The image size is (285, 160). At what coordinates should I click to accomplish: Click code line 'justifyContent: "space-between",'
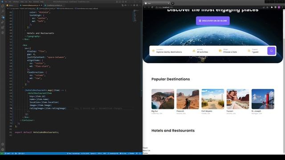47,57
